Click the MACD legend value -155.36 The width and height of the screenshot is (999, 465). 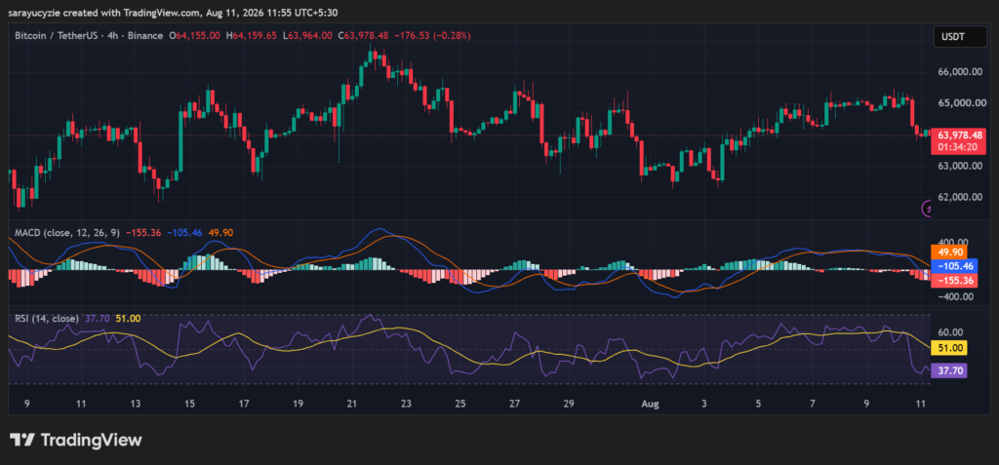point(144,232)
